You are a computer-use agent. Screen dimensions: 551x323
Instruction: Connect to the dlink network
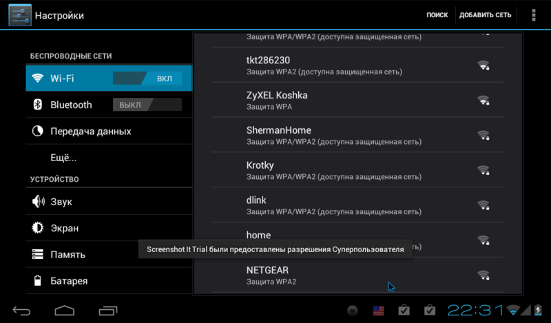click(x=357, y=205)
